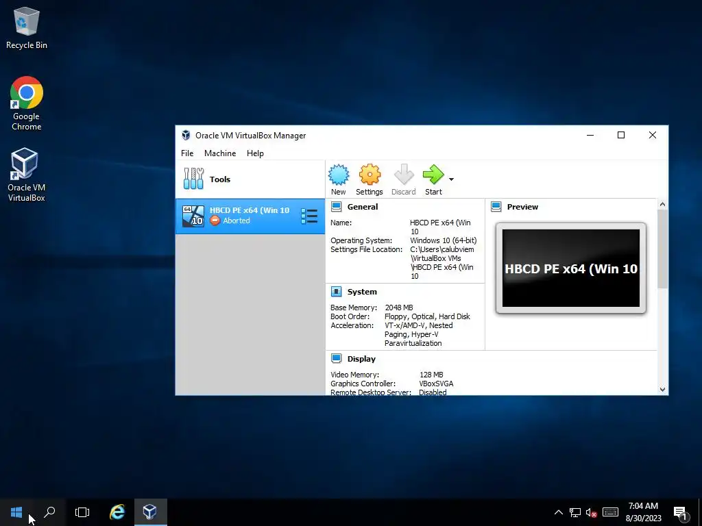Open taskbar Search magnifier

click(x=49, y=512)
